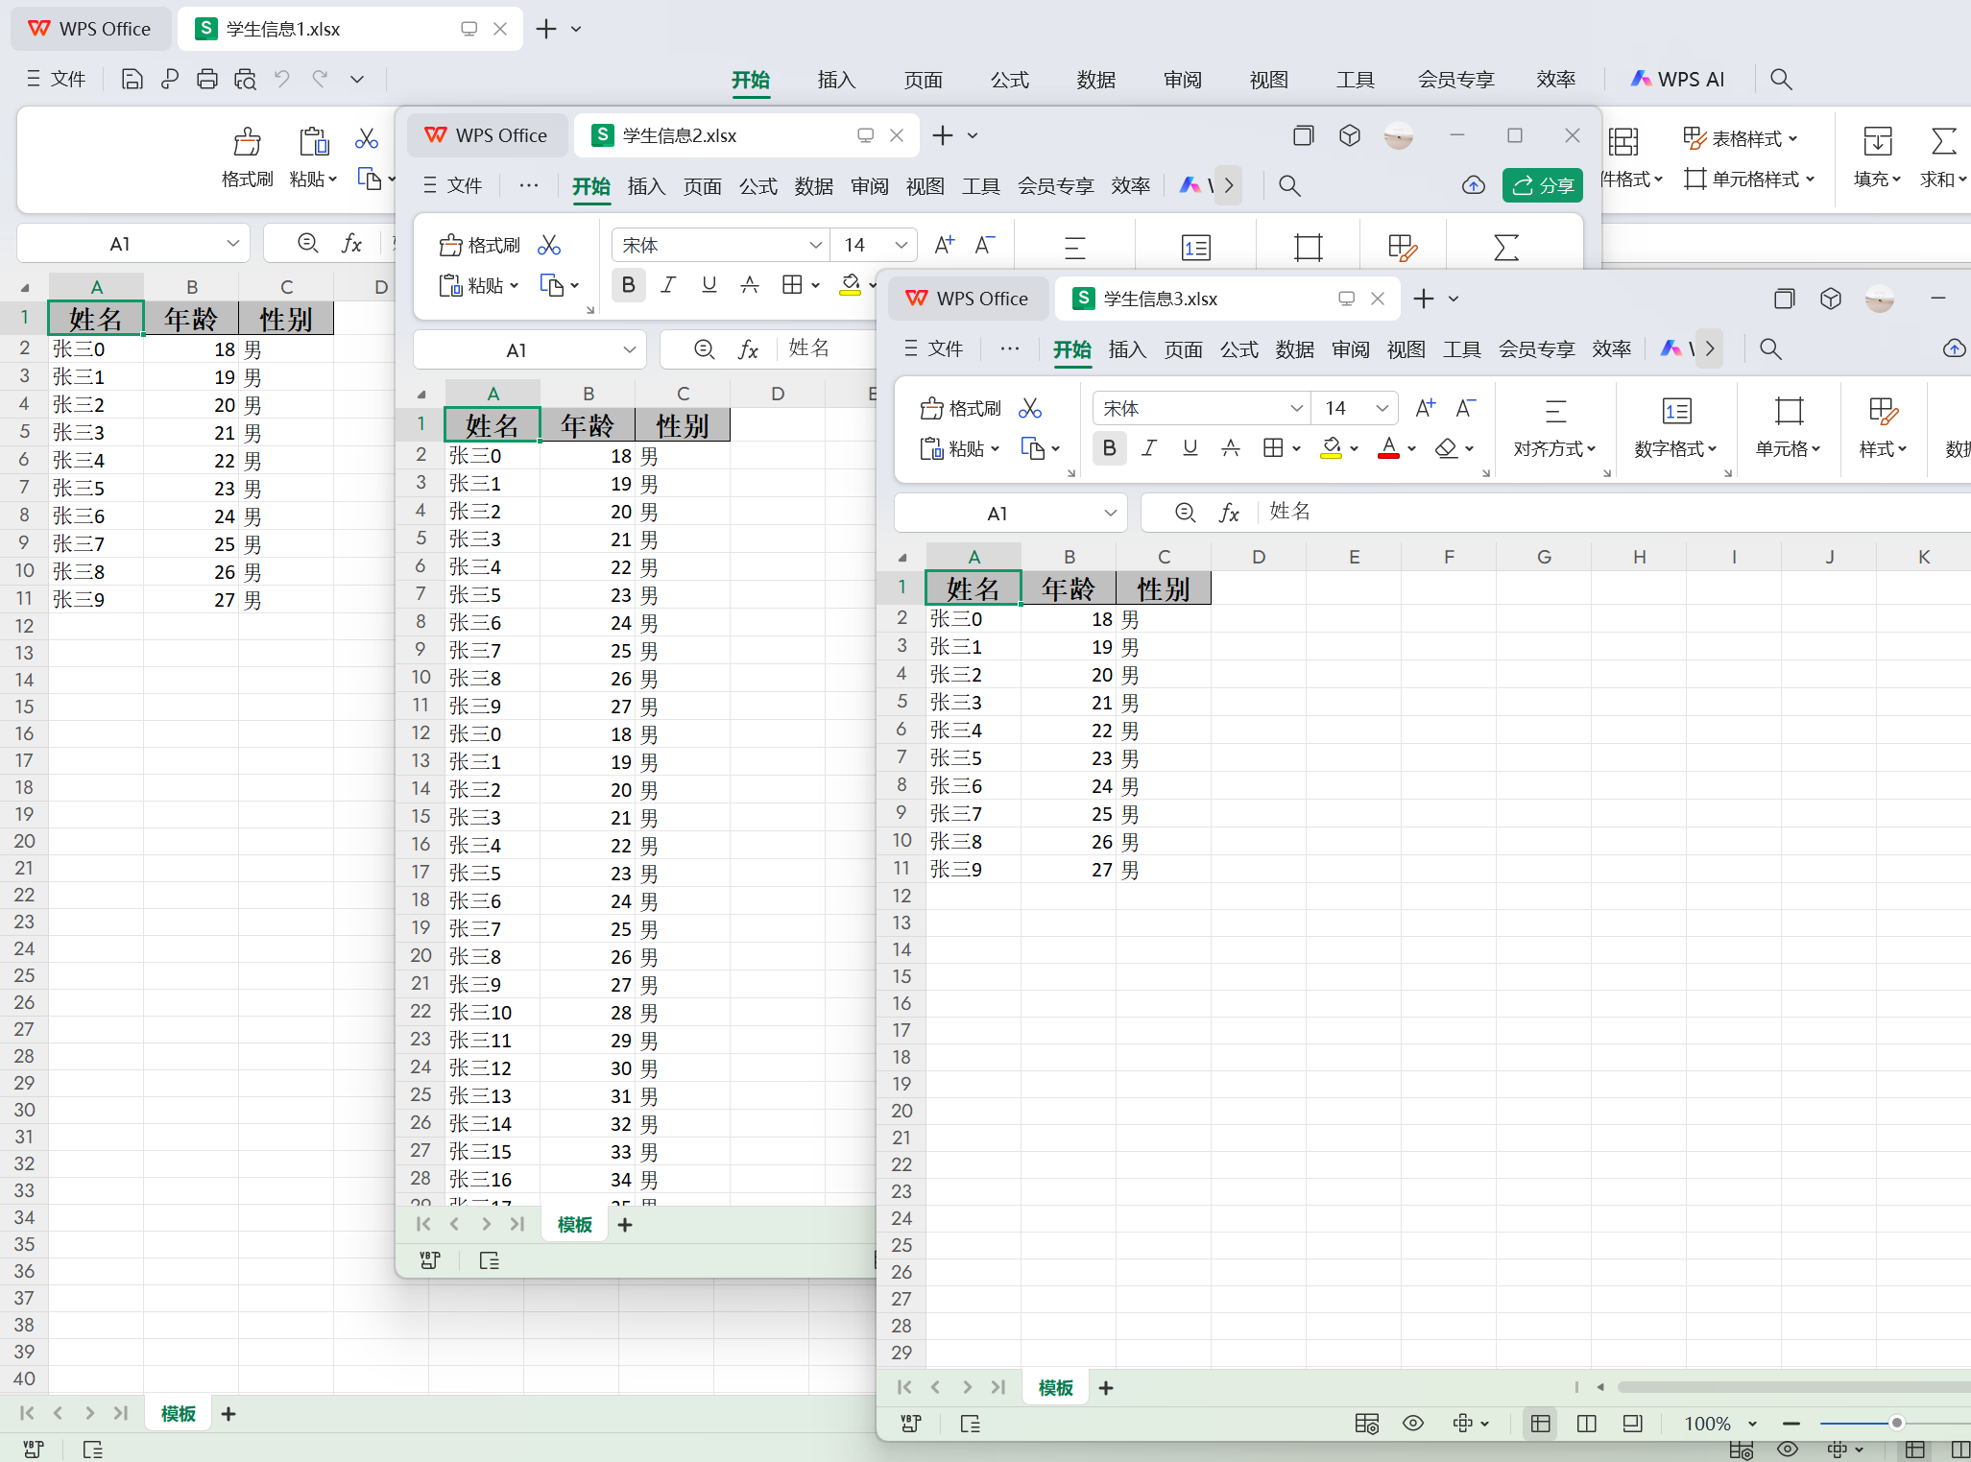Image resolution: width=1971 pixels, height=1462 pixels.
Task: Click the cube icon in 学生信息3 title bar
Action: pyautogui.click(x=1831, y=299)
